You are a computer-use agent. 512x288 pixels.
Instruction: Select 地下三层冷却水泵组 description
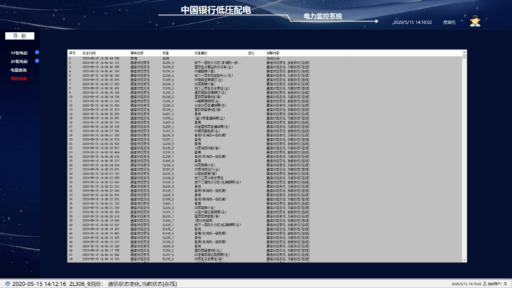click(x=209, y=177)
